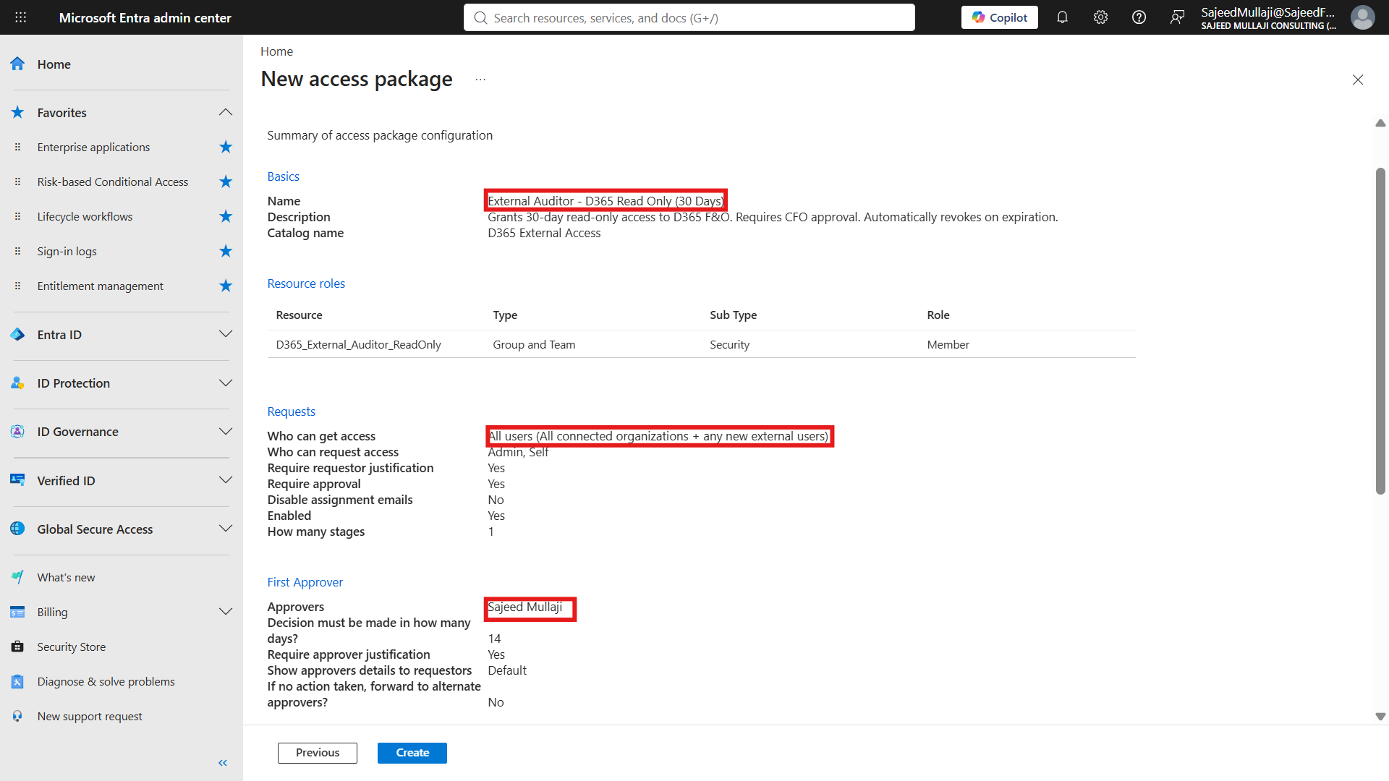This screenshot has width=1389, height=781.
Task: Open the app launcher waffle icon
Action: [x=21, y=17]
